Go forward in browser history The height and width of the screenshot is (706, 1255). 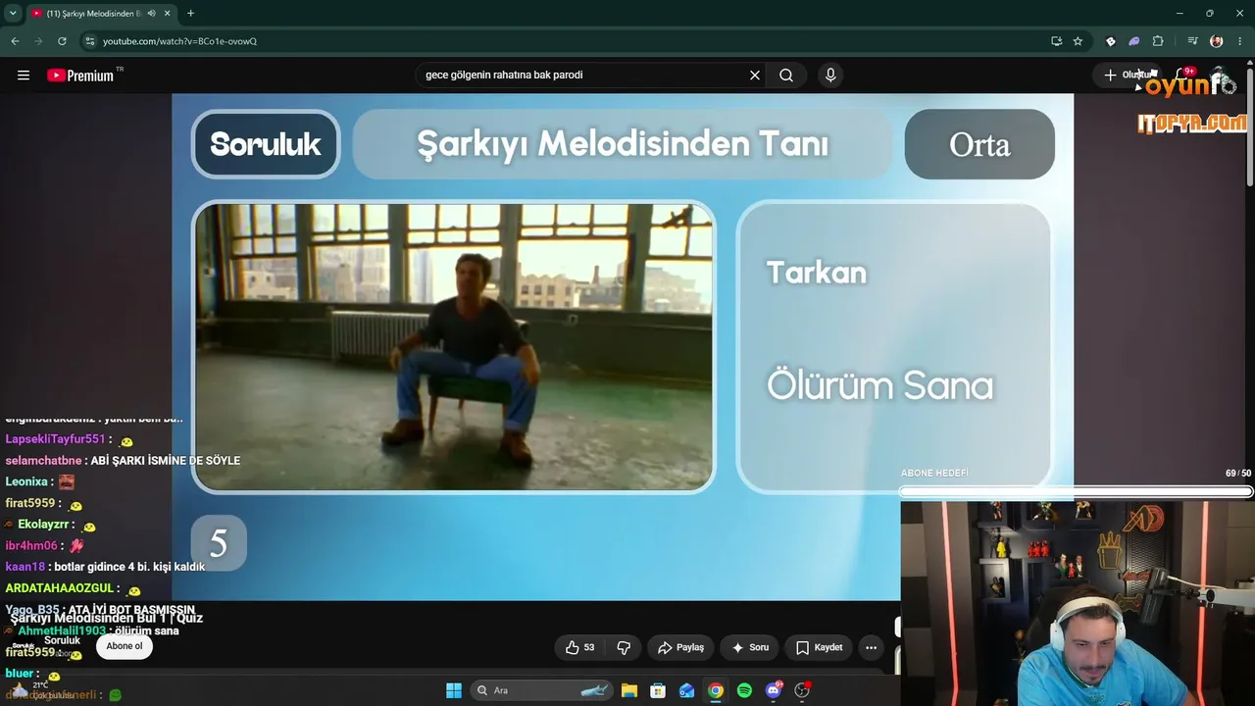(x=38, y=41)
